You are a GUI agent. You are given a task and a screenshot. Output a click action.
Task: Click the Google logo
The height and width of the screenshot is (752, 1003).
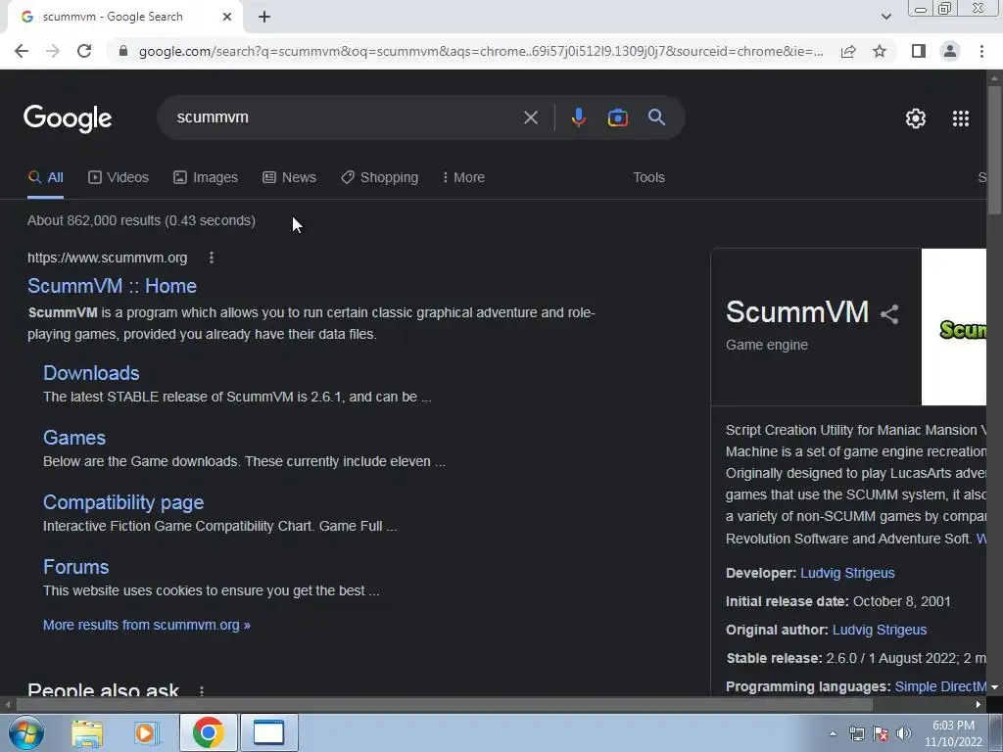(x=68, y=118)
